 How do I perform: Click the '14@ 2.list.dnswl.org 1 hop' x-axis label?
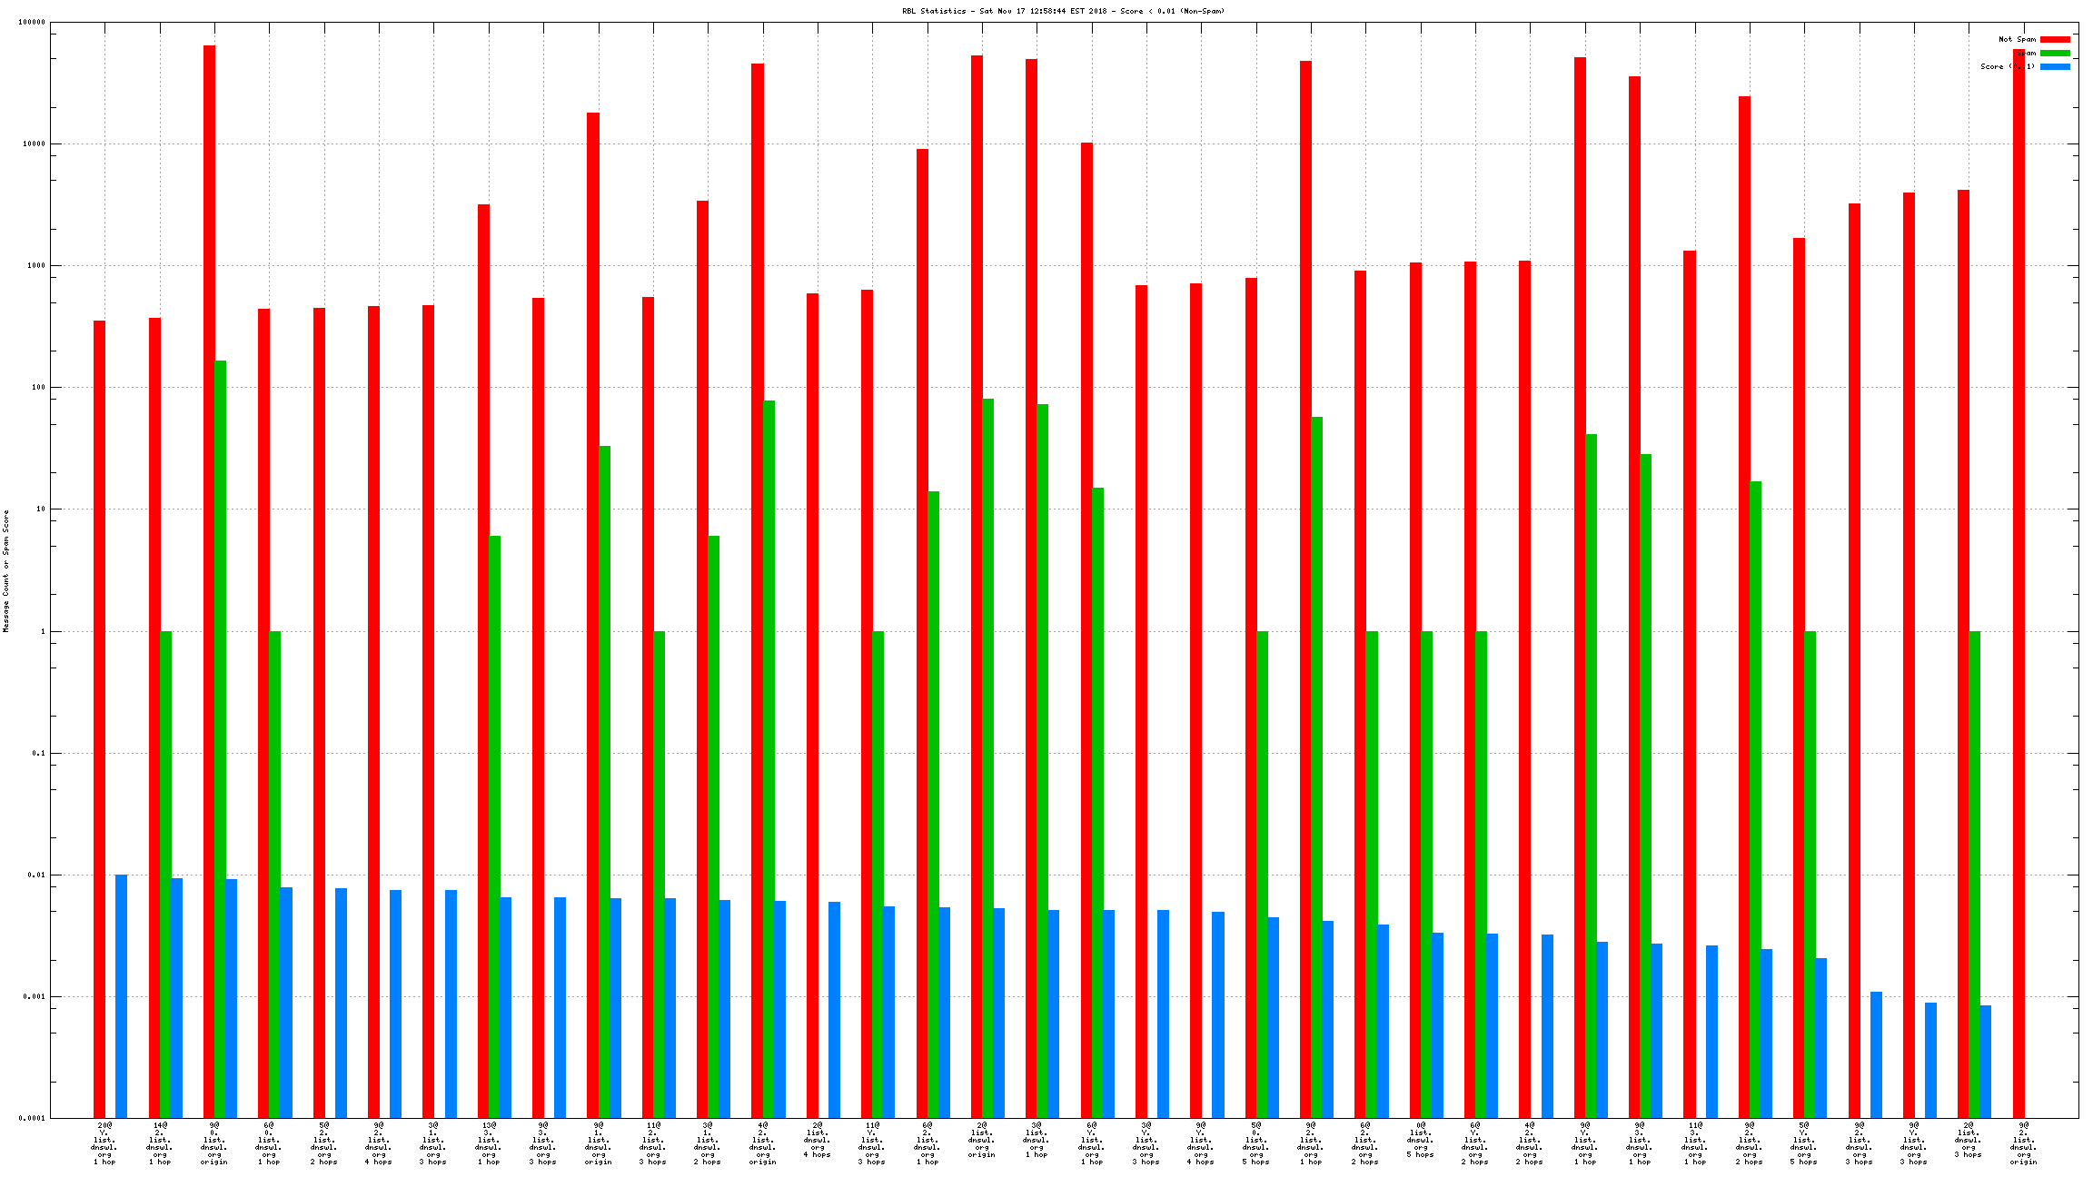[160, 1143]
